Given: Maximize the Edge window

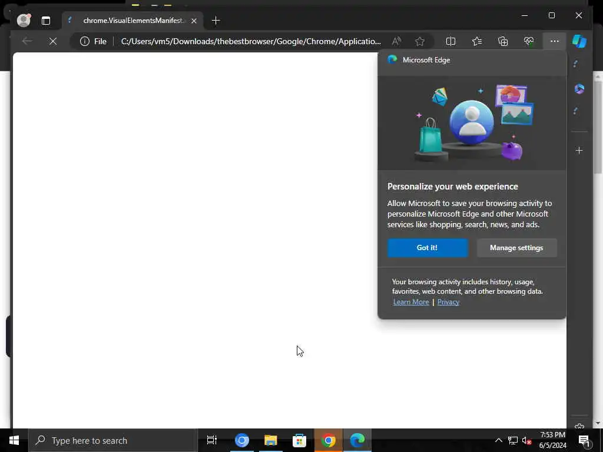Looking at the screenshot, I should coord(551,15).
